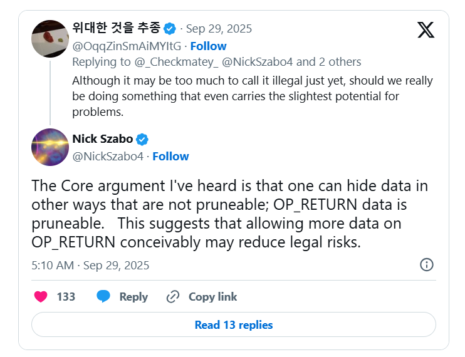This screenshot has width=465, height=357.
Task: Click the @NickSzabo4 handle under the name
Action: pos(107,156)
